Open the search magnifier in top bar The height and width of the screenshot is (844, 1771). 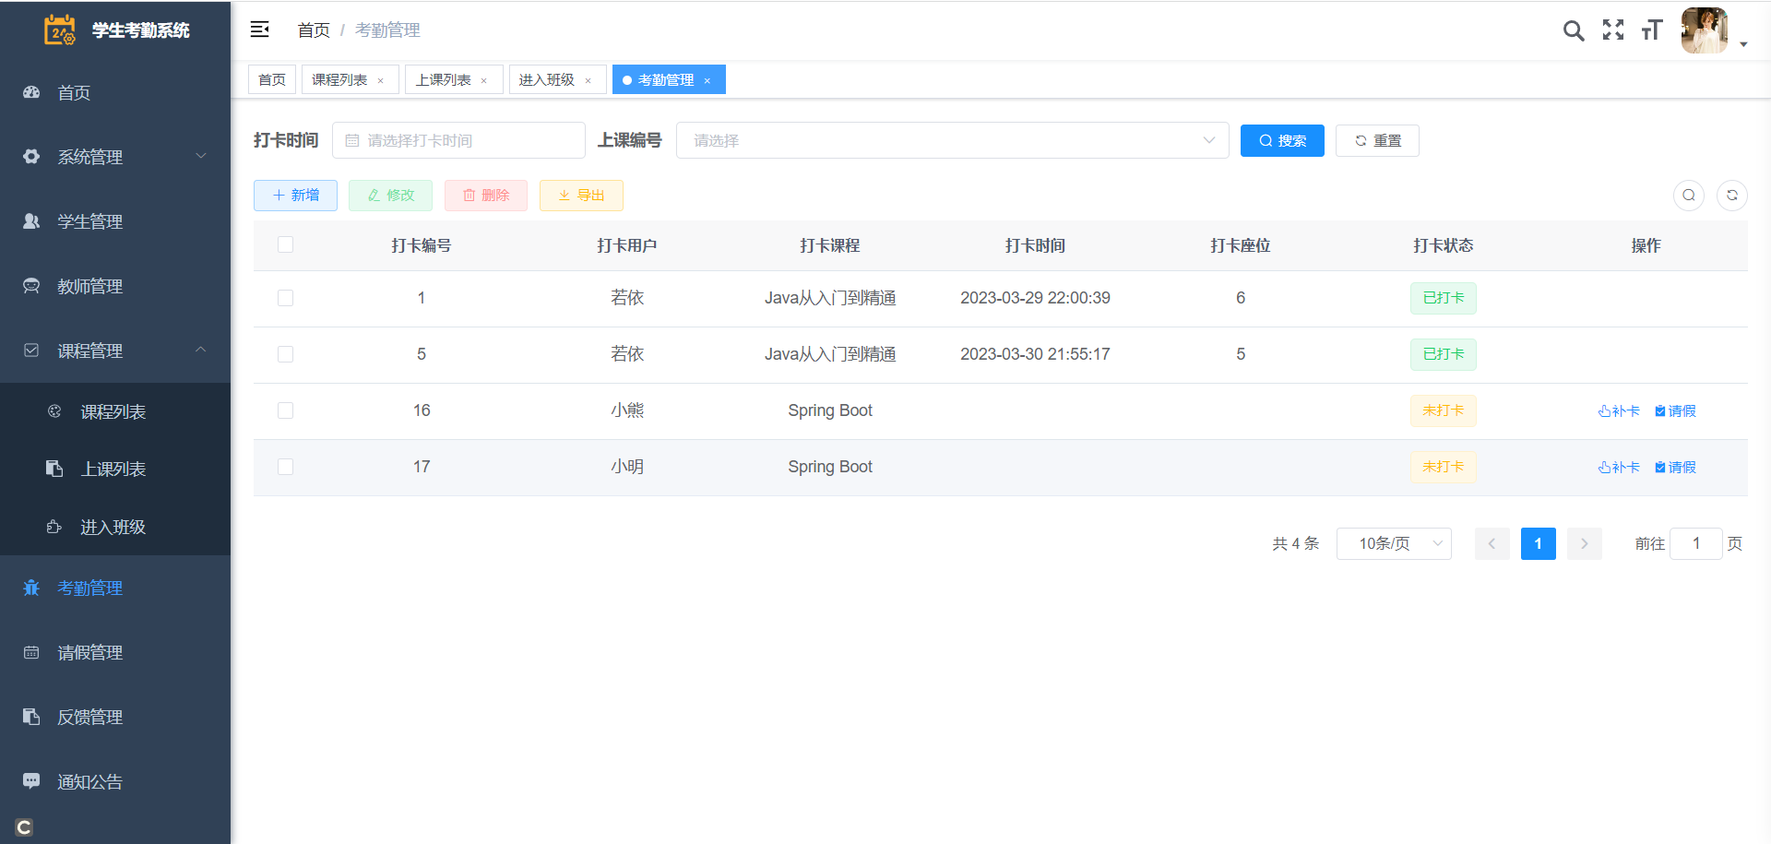click(1574, 30)
